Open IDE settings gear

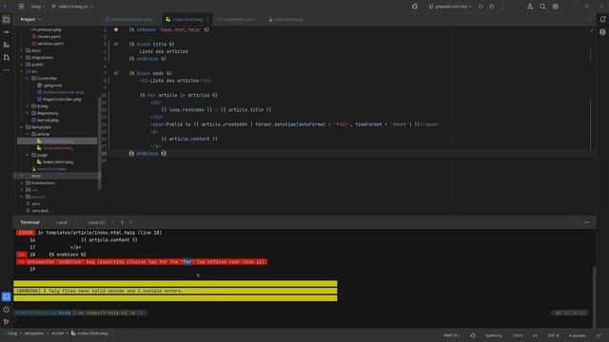[556, 7]
